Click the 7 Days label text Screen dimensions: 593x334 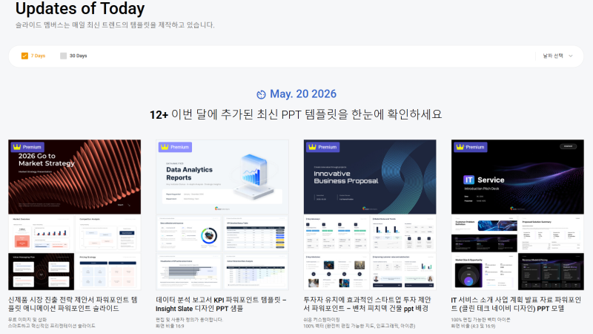[x=39, y=56]
